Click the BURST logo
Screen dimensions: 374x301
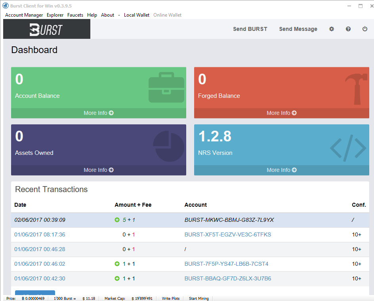coord(46,30)
